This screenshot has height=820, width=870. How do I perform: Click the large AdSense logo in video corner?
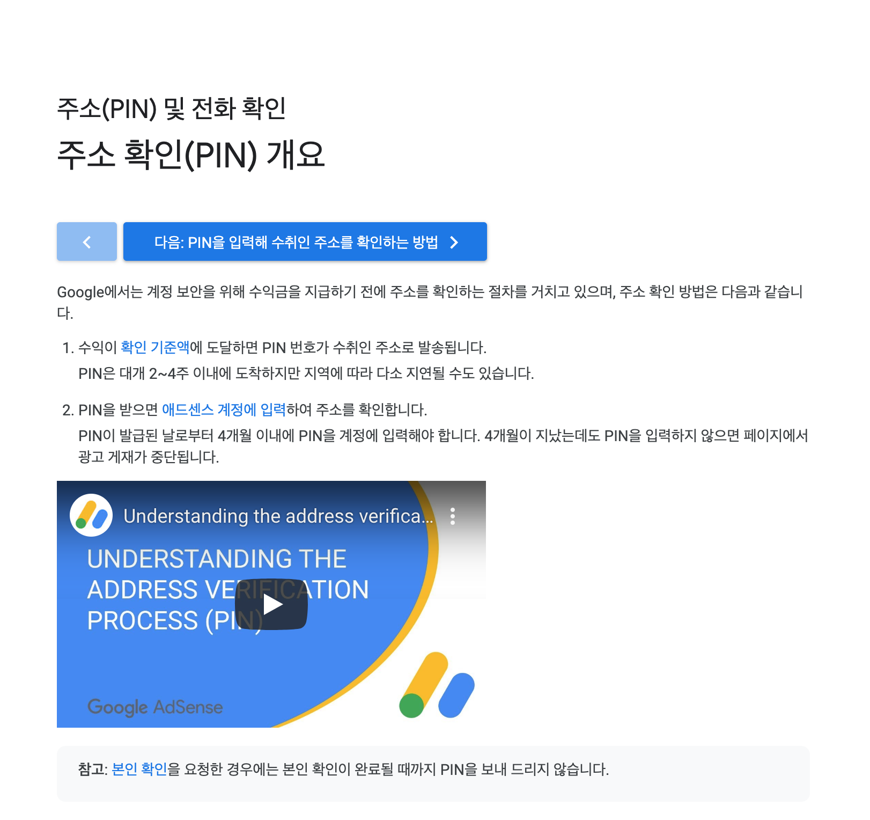click(x=437, y=685)
